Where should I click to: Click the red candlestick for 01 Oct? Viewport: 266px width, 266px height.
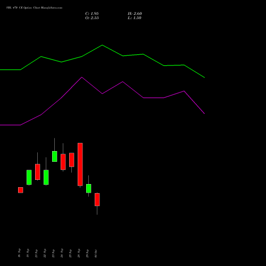point(97,199)
